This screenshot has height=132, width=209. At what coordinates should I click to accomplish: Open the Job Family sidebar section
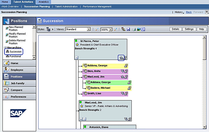pyautogui.click(x=19, y=83)
